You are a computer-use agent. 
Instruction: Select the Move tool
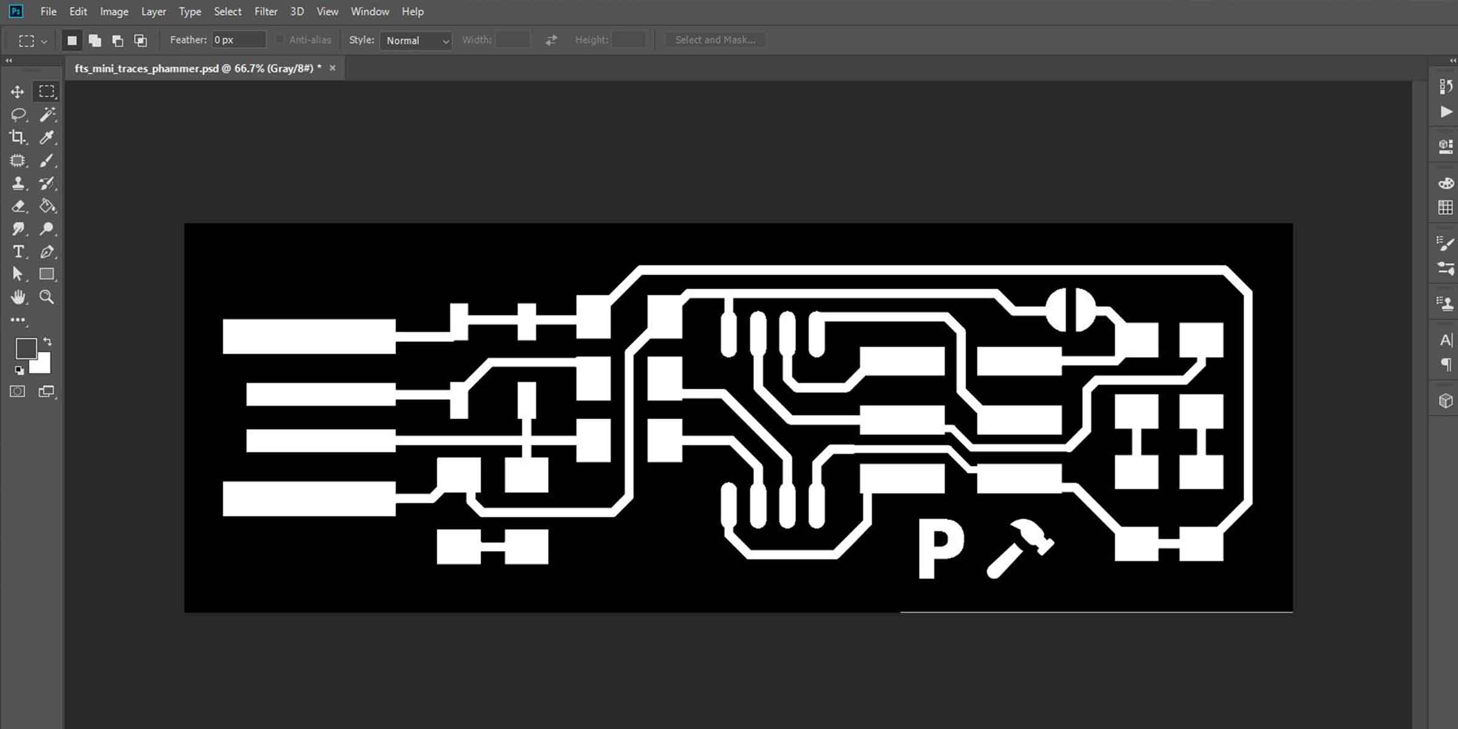[17, 92]
